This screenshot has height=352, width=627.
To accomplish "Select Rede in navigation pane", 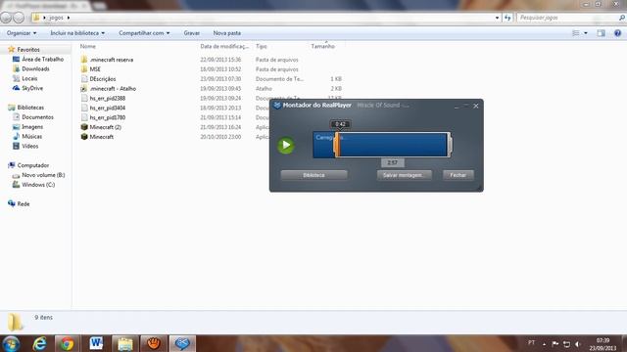I will point(24,204).
